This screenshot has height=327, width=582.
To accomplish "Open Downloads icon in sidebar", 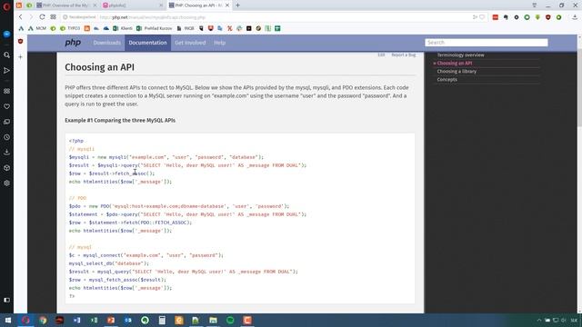I will tap(6, 152).
